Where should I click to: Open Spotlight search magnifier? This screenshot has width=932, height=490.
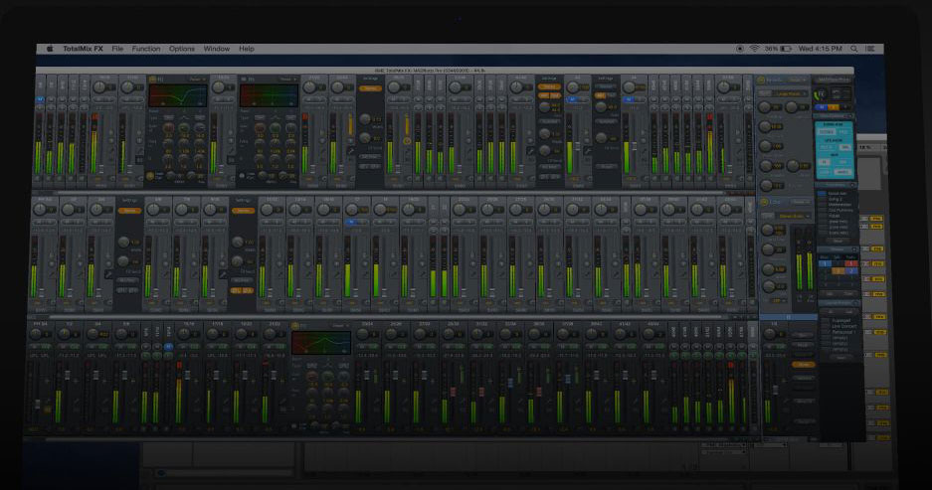coord(854,49)
